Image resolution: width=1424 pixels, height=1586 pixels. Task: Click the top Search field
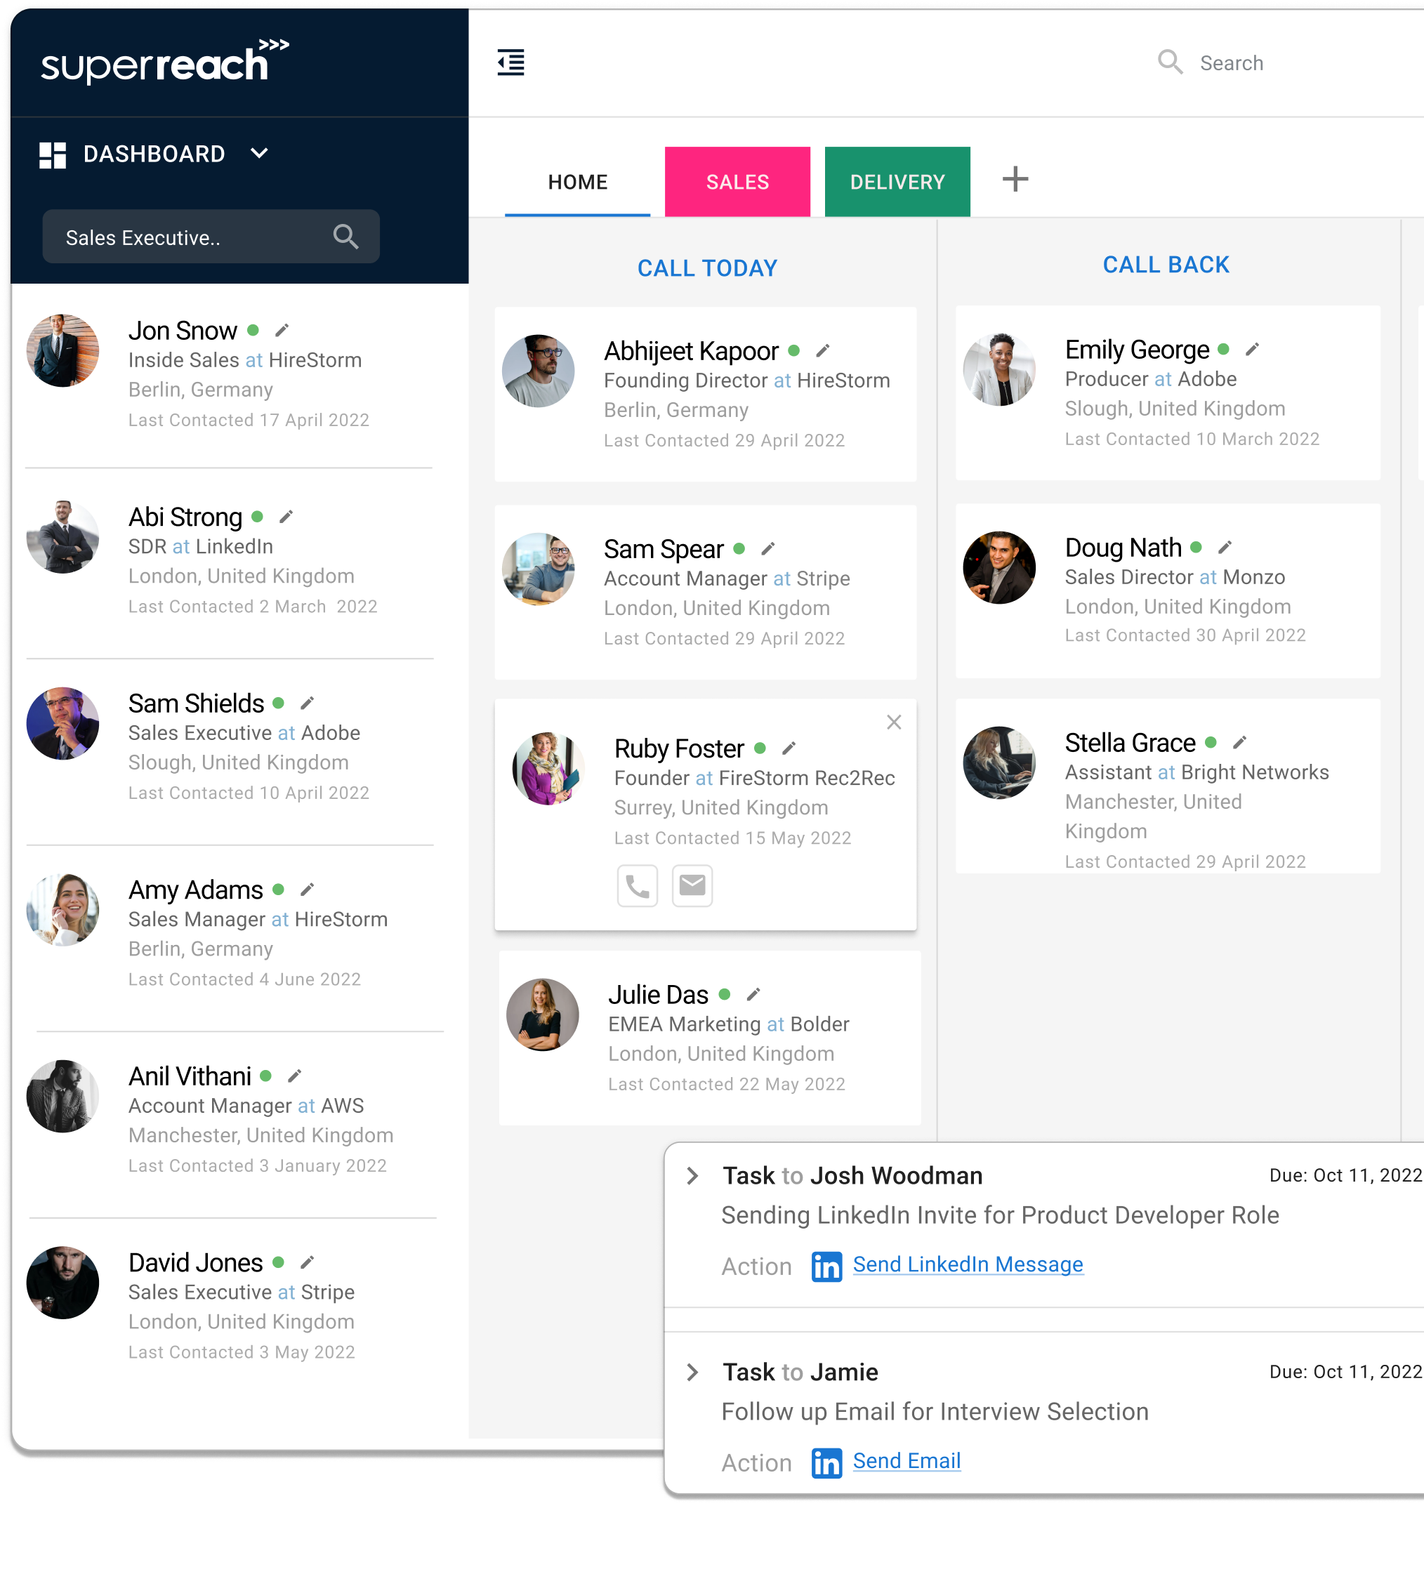pos(1231,63)
